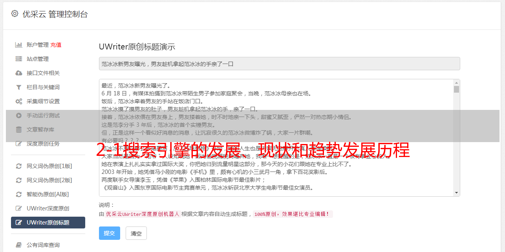Select 智能伪原创[AI版] in sidebar
The height and width of the screenshot is (252, 505).
click(48, 194)
